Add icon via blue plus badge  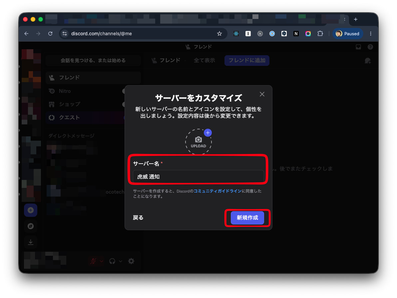(x=208, y=133)
